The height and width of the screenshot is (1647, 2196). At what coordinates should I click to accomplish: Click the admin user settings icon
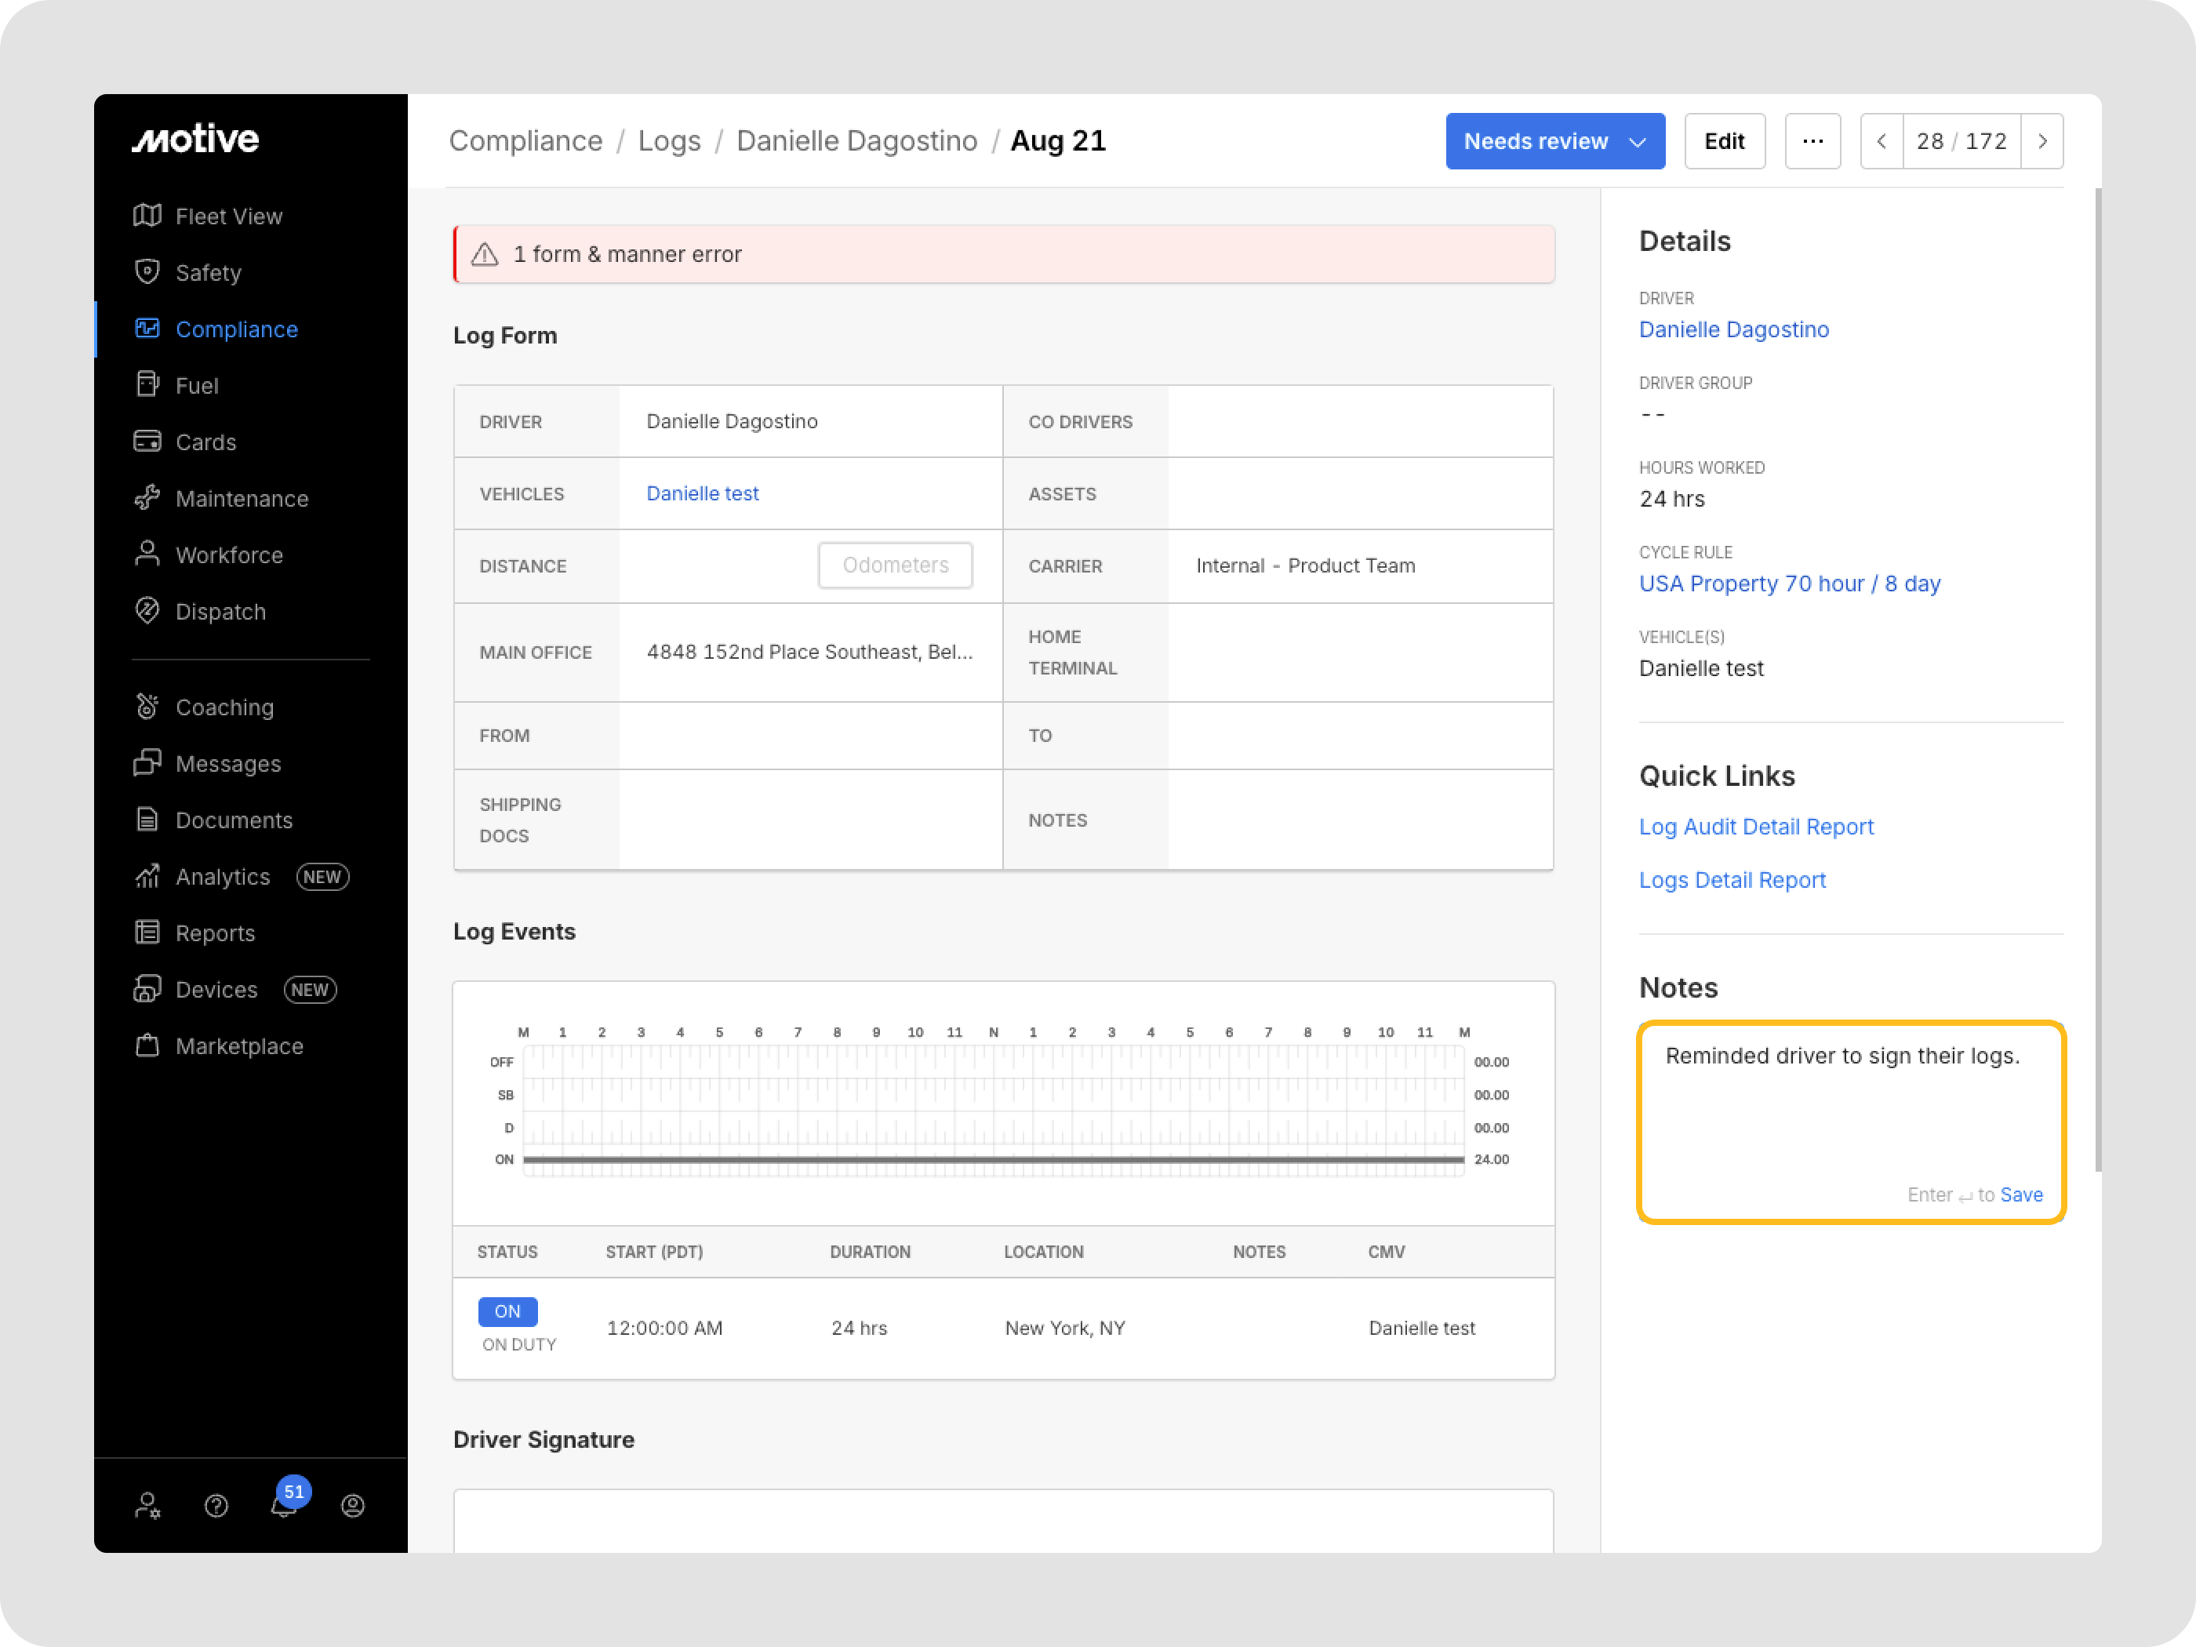[x=147, y=1506]
